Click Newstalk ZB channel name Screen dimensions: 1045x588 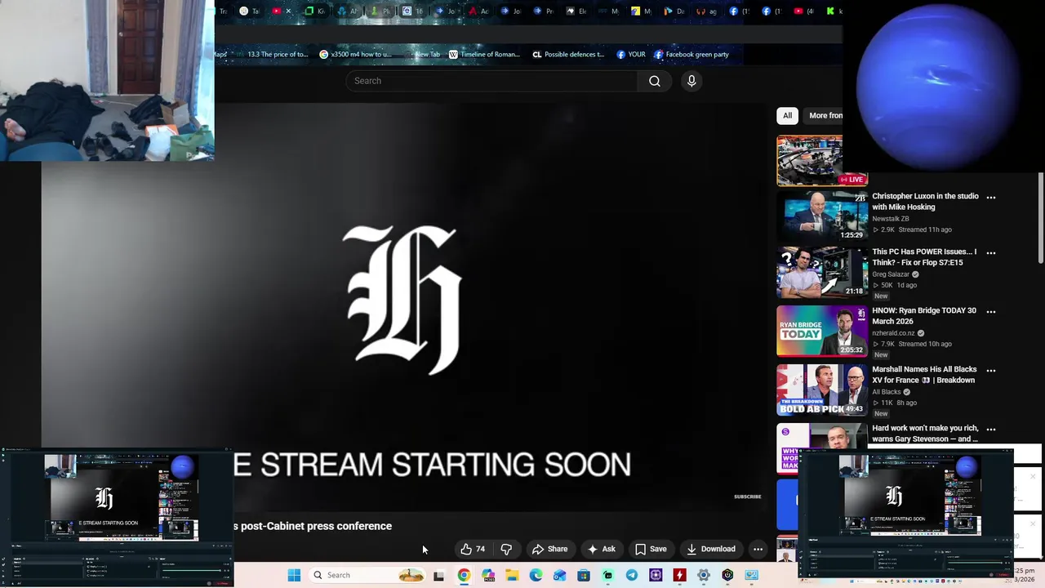point(890,219)
